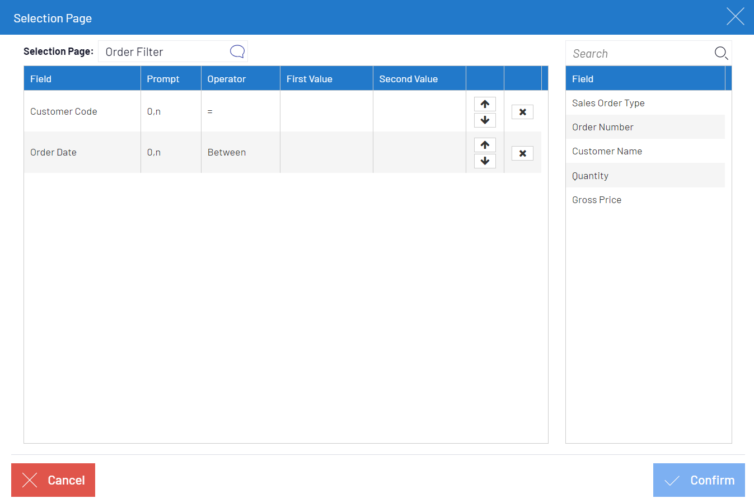
Task: Open the Operator cell for Customer Code
Action: (240, 111)
